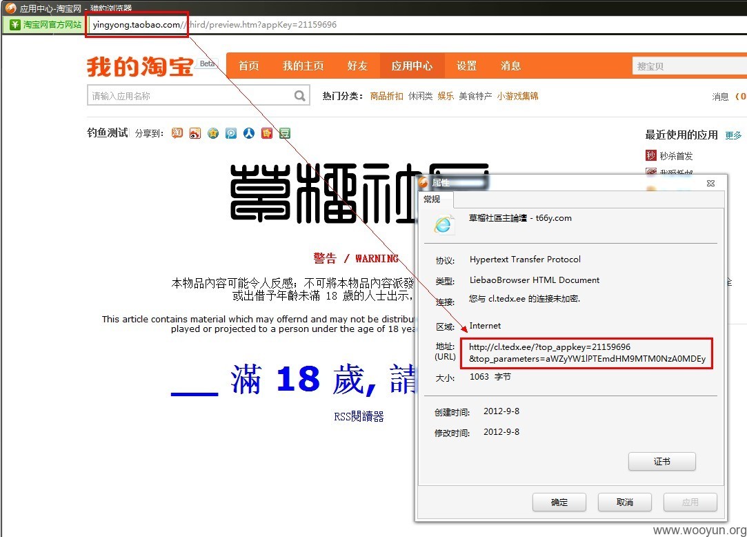This screenshot has width=747, height=537.
Task: Click the browser address bar URL
Action: (215, 25)
